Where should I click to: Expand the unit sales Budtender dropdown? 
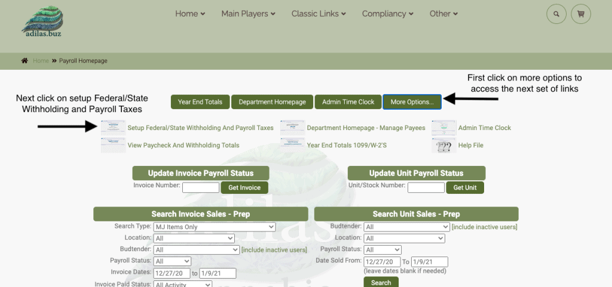tap(406, 227)
